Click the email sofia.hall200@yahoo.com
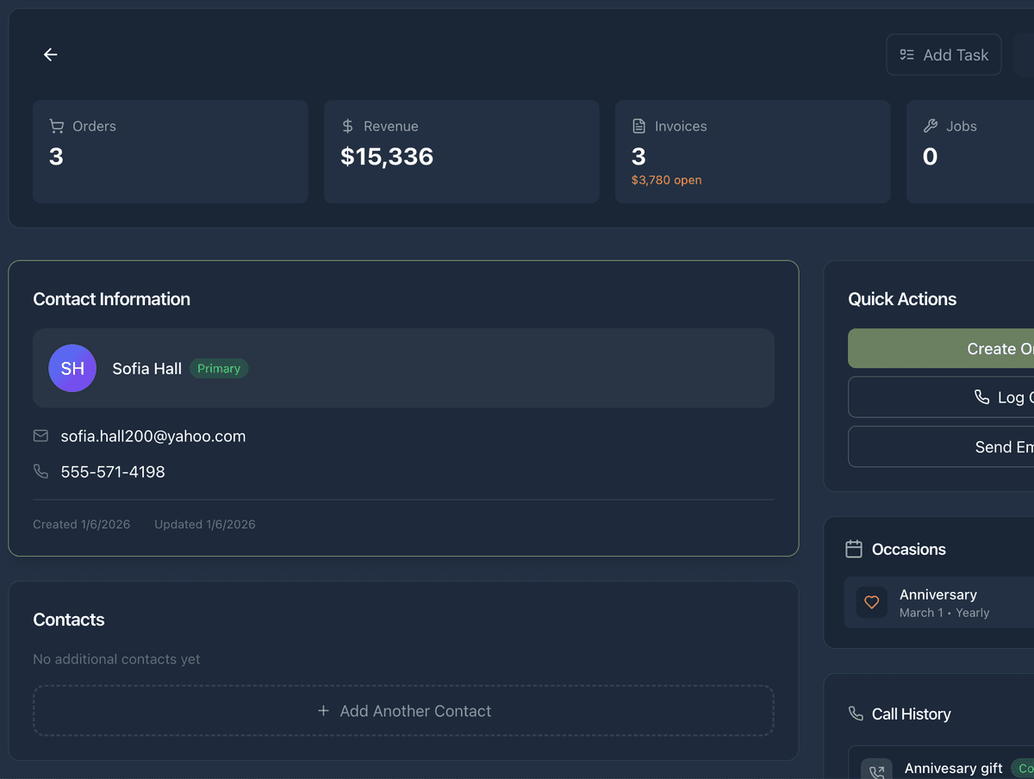 click(x=153, y=436)
